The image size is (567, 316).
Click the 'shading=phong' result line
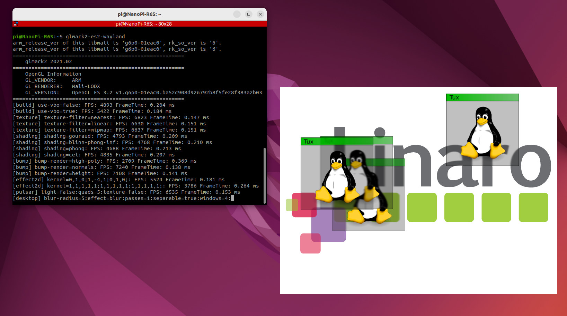[97, 149]
